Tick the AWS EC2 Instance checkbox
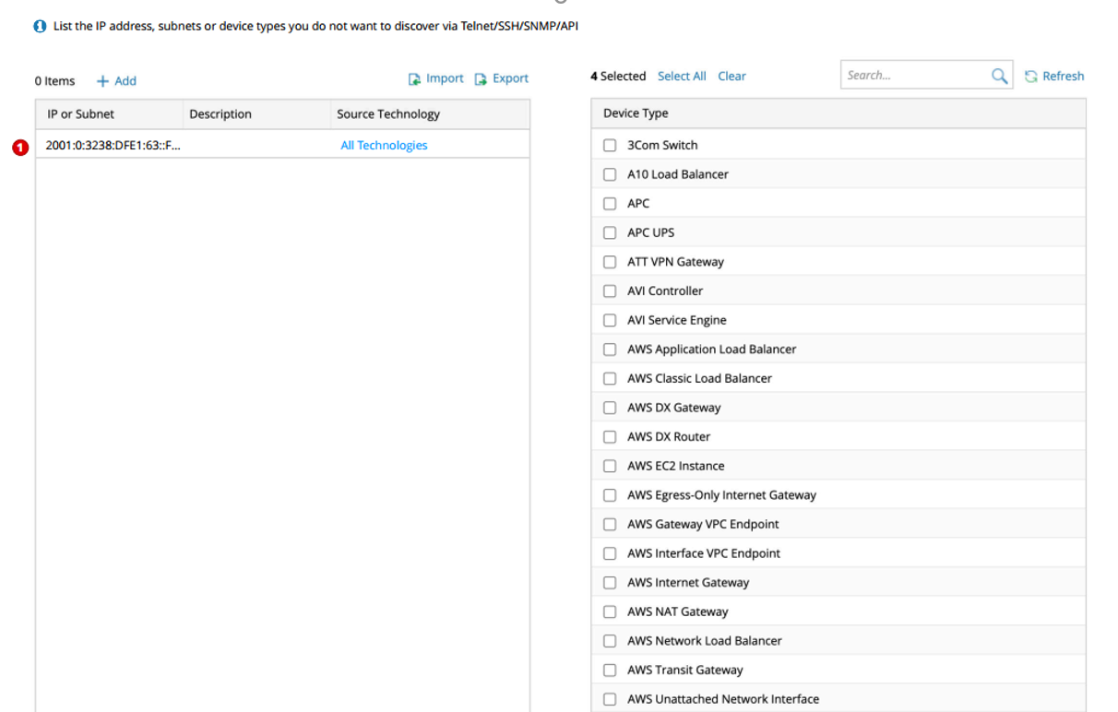Image resolution: width=1118 pixels, height=712 pixels. click(610, 466)
